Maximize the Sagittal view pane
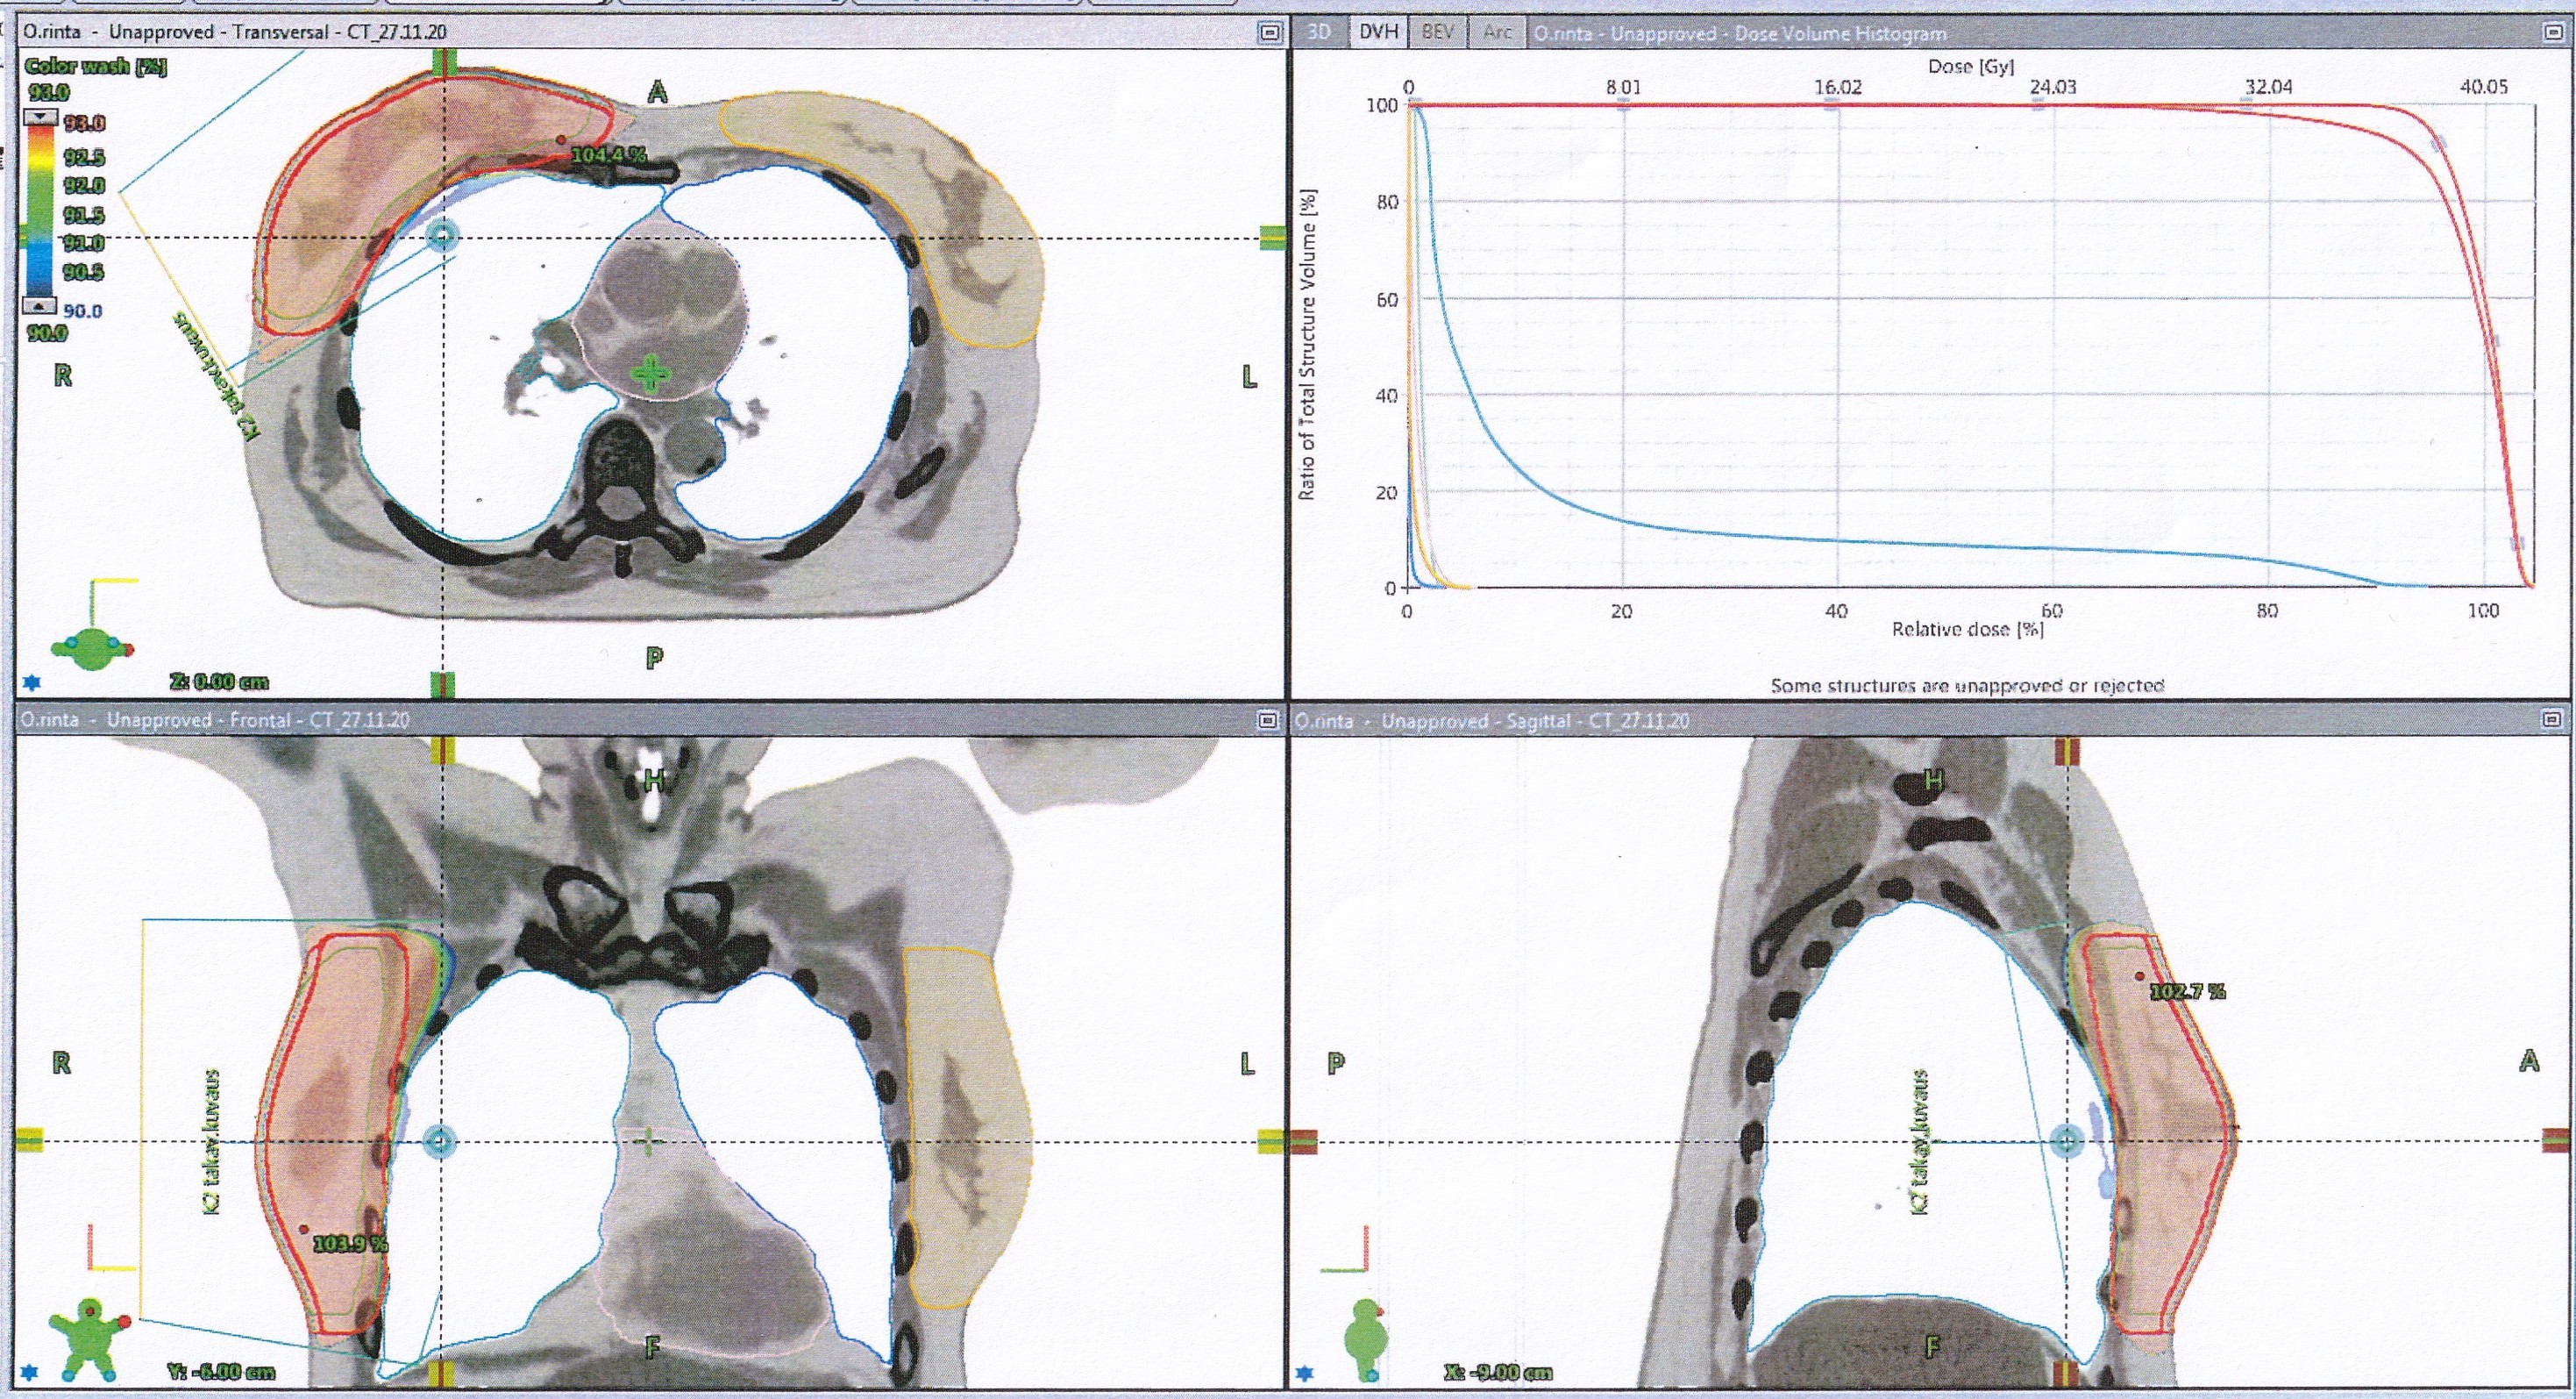The image size is (2576, 1399). coord(2551,720)
